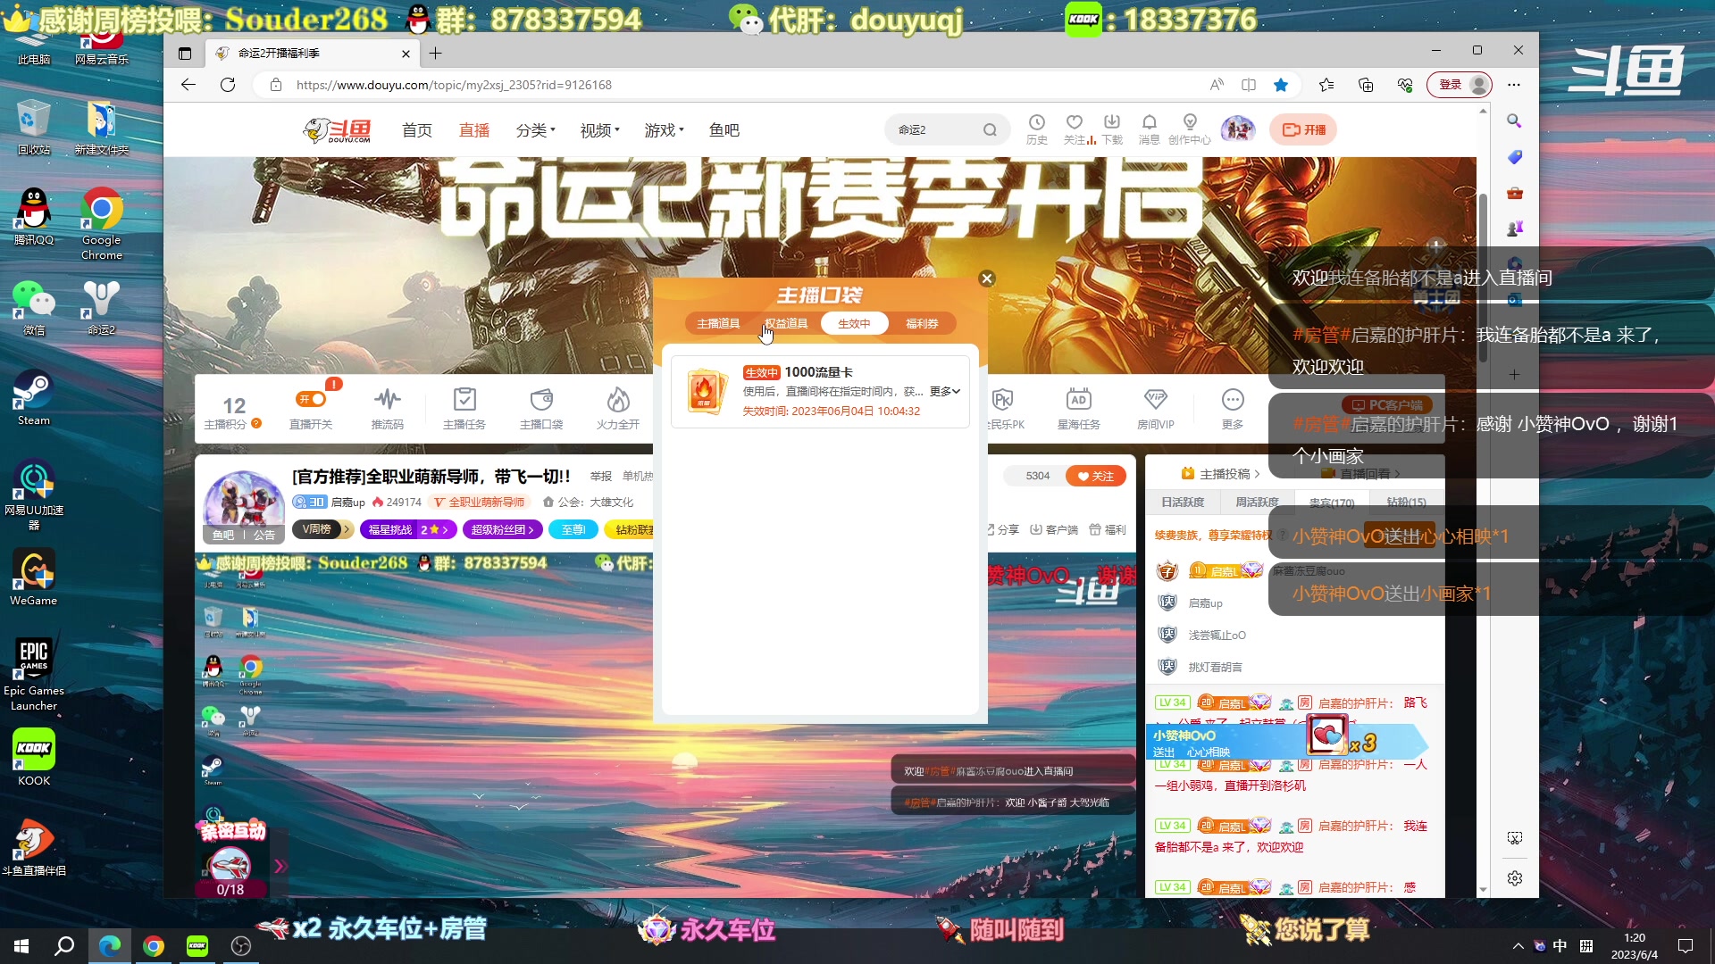Click the search magnifier icon in Douyu header
This screenshot has height=964, width=1715.
[990, 130]
